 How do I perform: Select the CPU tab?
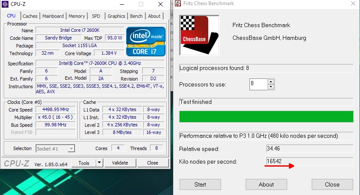pos(11,16)
